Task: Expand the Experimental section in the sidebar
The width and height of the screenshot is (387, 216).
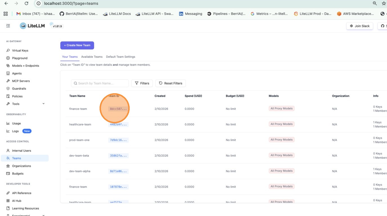Action: [x=43, y=215]
